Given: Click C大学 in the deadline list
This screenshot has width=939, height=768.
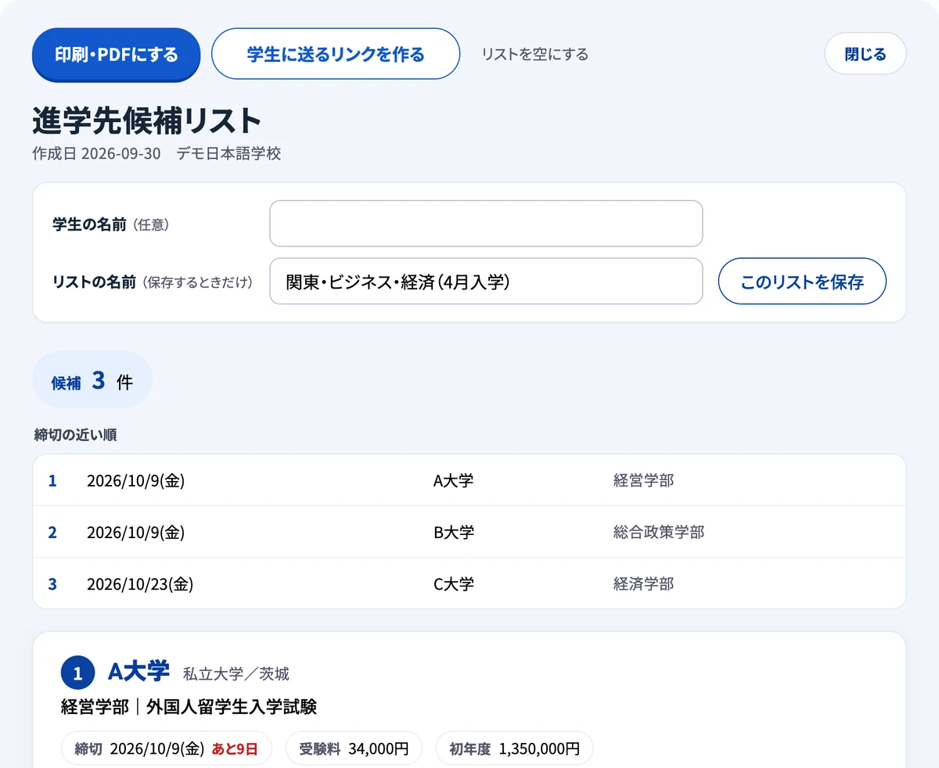Looking at the screenshot, I should coord(454,584).
